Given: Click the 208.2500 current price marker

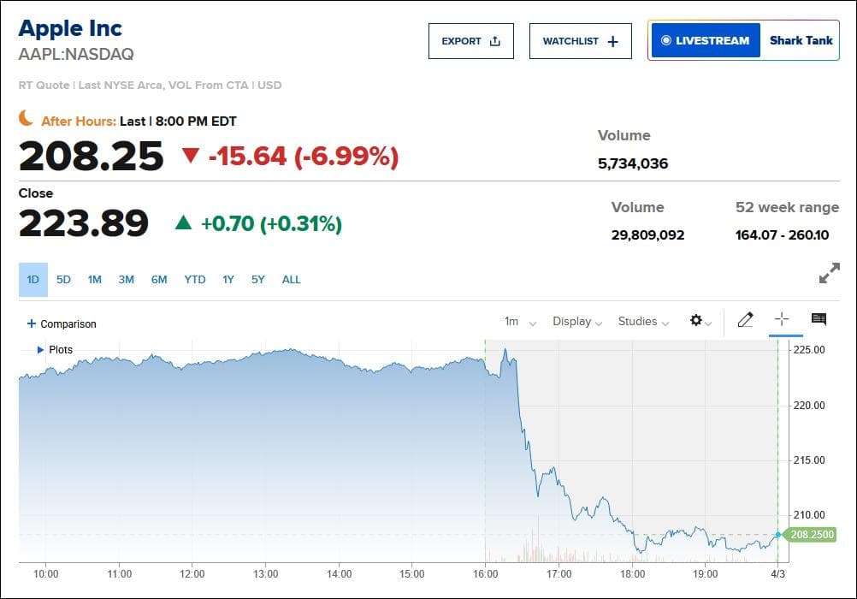Looking at the screenshot, I should [811, 535].
